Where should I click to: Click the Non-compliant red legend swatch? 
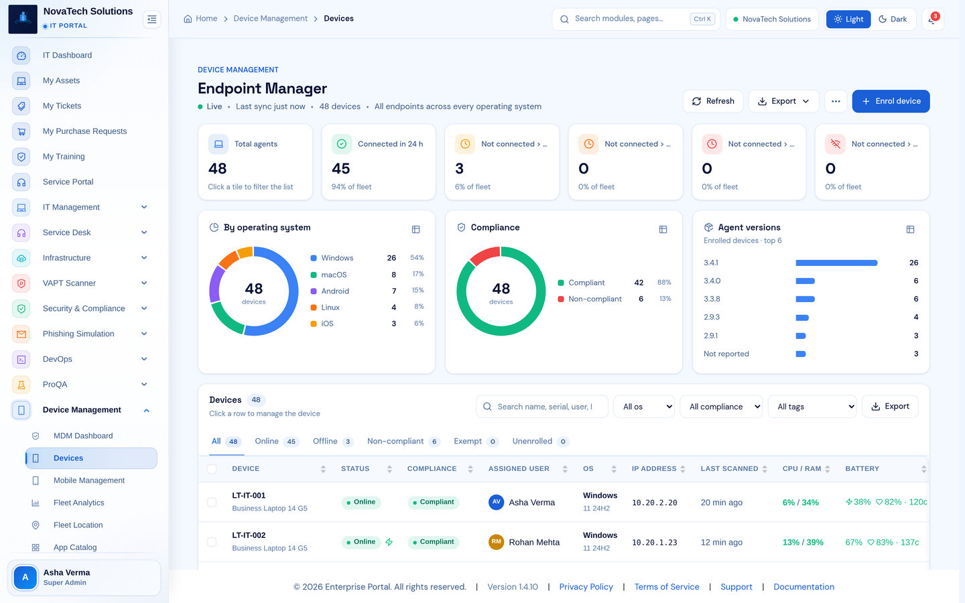(561, 299)
